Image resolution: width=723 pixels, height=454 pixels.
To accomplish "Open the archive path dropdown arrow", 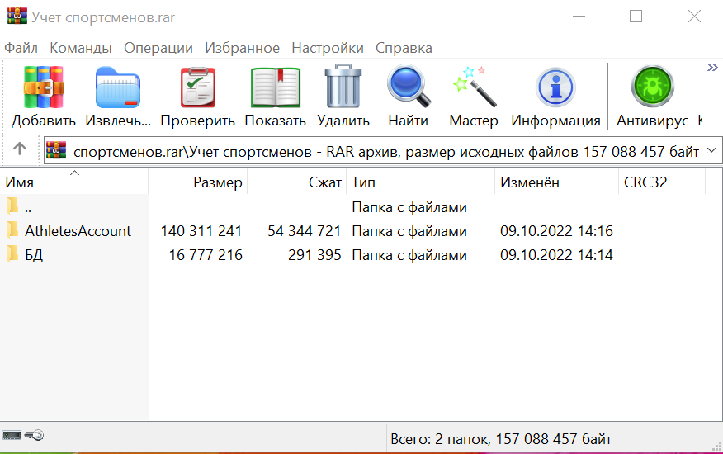I will point(713,151).
